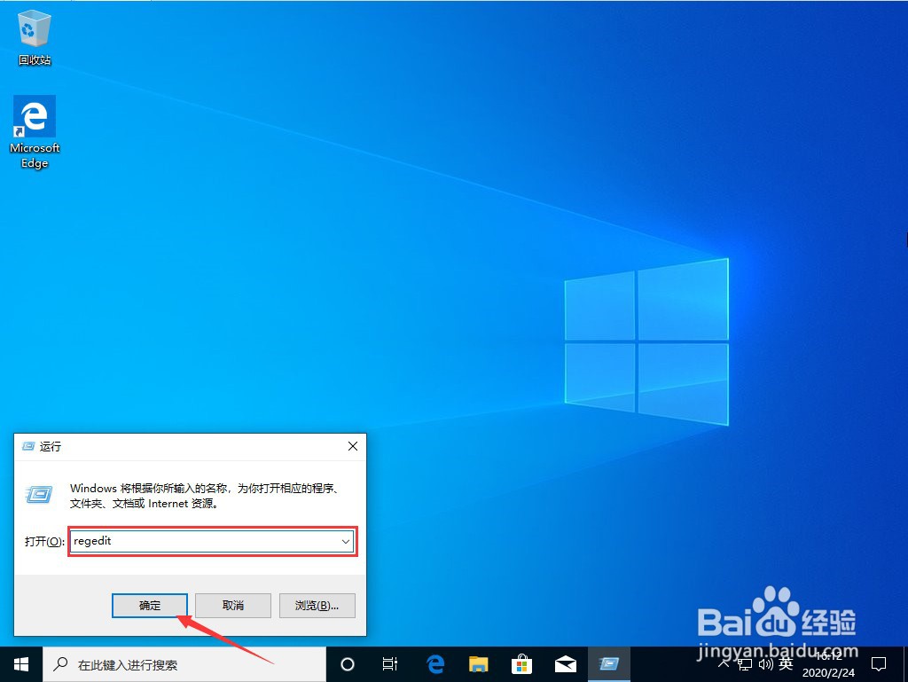This screenshot has width=908, height=682.
Task: Select the Run dialog taskbar icon
Action: pos(608,664)
